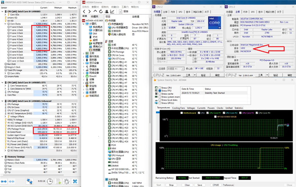This screenshot has width=296, height=187.
Task: Click the AIDA64 Back navigation arrow
Action: (84, 11)
